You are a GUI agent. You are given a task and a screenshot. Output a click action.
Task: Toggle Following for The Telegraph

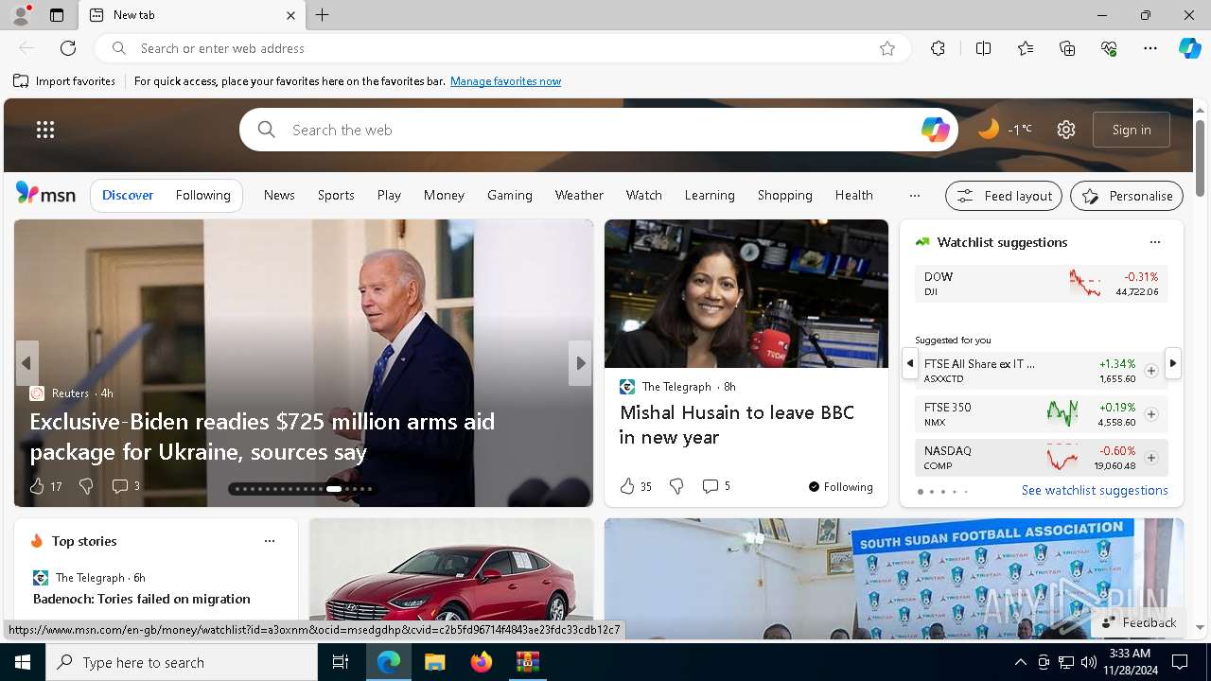coord(841,487)
